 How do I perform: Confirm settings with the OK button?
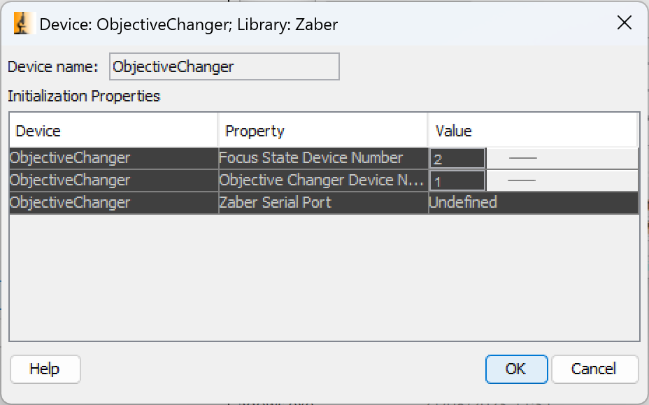pos(517,369)
